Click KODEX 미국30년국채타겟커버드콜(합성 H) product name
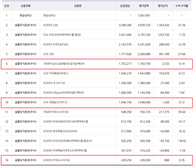The image size is (196, 168). click(68, 141)
